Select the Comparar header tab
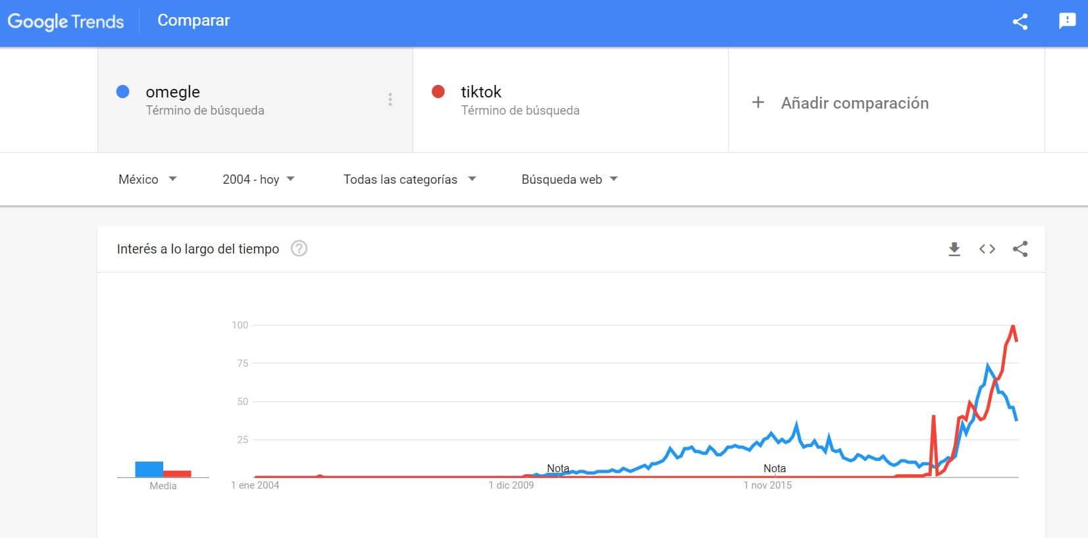Image resolution: width=1088 pixels, height=538 pixels. click(x=194, y=20)
